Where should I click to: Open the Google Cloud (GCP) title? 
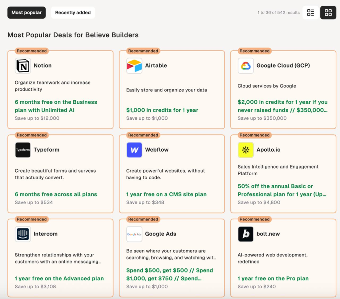tap(283, 66)
